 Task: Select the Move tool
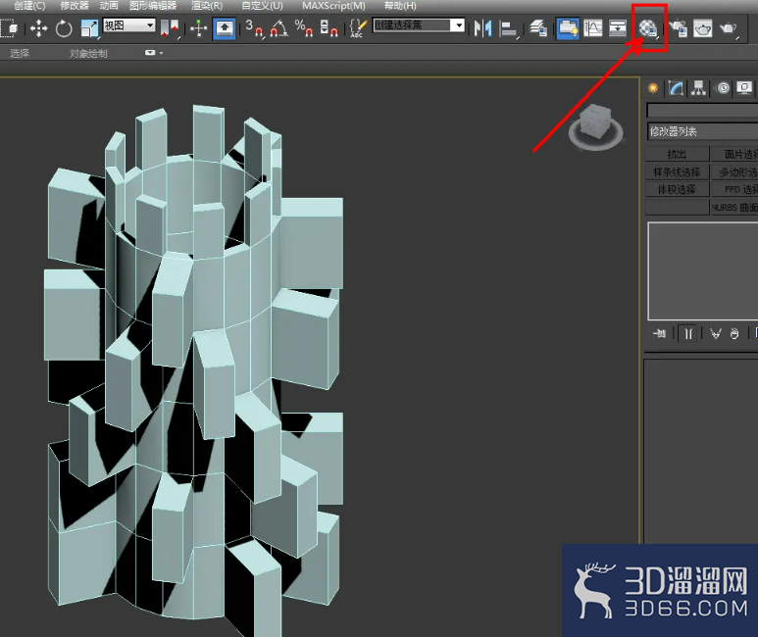(38, 28)
